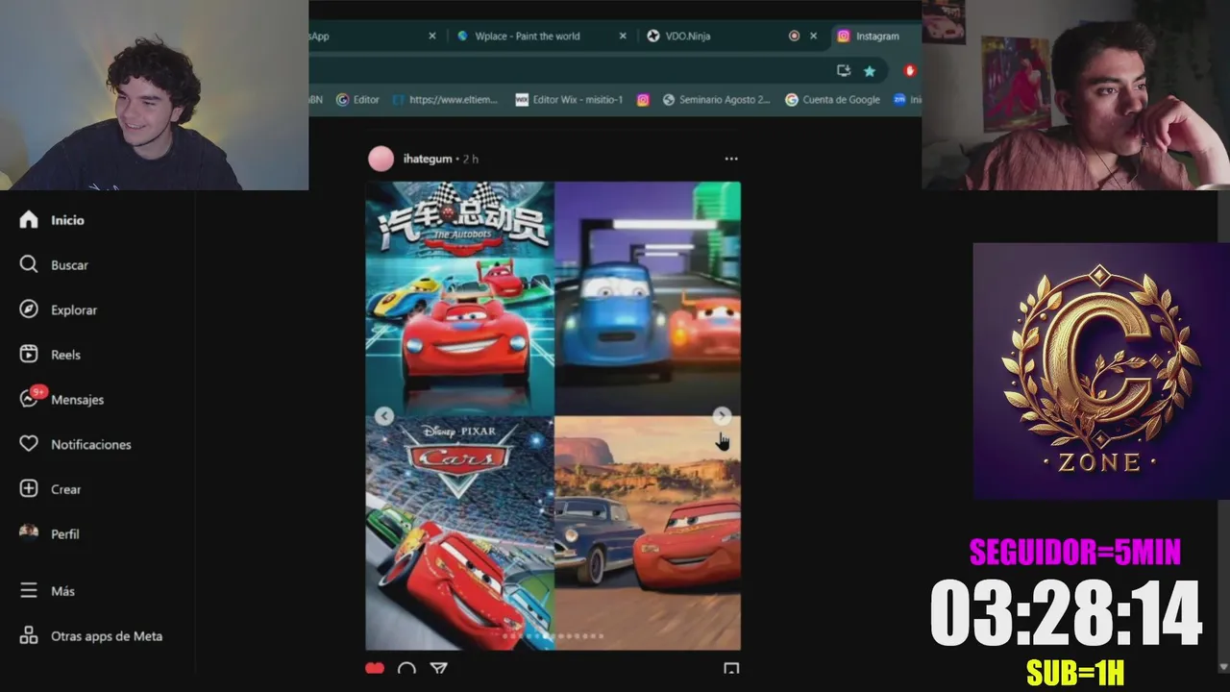Click the bookmark star in address bar
Viewport: 1230px width, 692px height.
pos(870,70)
